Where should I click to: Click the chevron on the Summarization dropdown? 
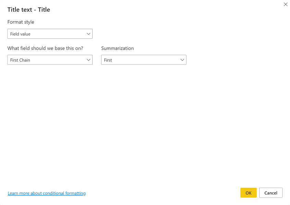click(x=182, y=60)
